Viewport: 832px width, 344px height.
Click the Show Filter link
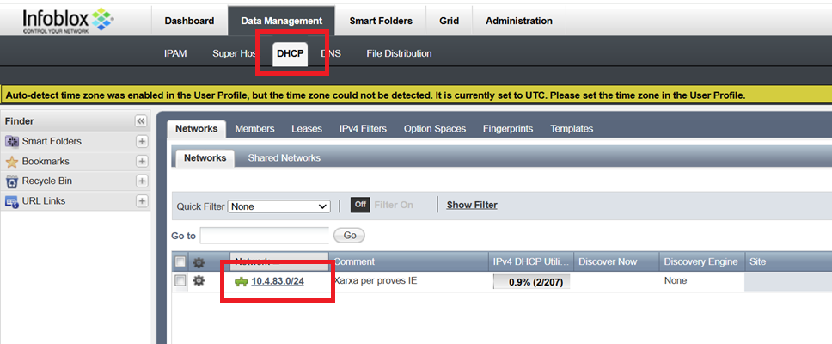472,205
